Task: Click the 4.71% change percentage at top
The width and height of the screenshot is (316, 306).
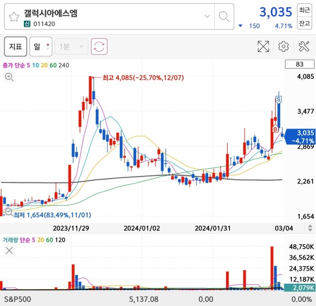Action: (283, 26)
